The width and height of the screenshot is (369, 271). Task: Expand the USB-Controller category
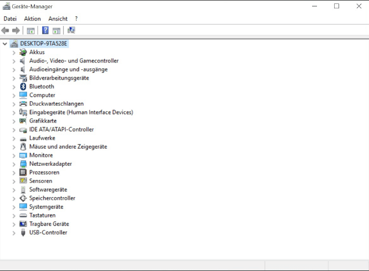tap(14, 233)
